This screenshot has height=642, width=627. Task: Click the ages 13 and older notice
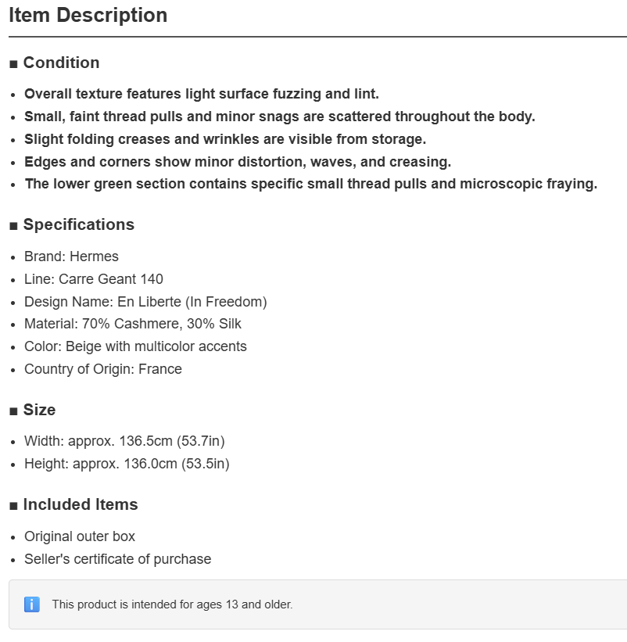172,604
